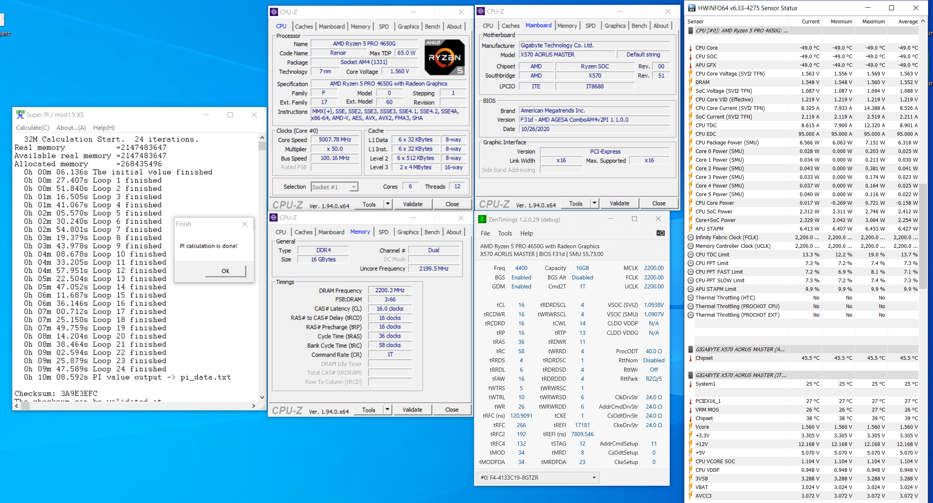
Task: Expand Tools arrow in Mainboard CPU-Z window
Action: tap(594, 203)
